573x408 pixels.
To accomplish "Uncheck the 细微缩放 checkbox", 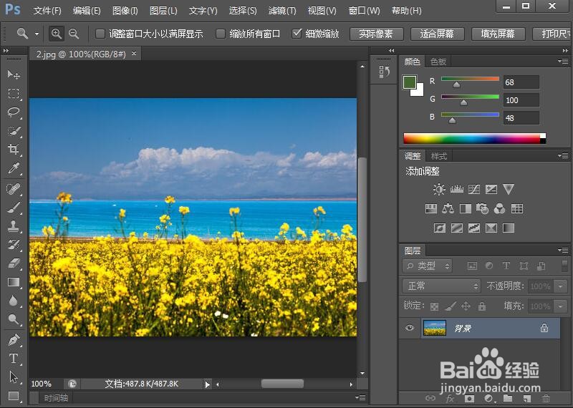I will click(x=297, y=34).
